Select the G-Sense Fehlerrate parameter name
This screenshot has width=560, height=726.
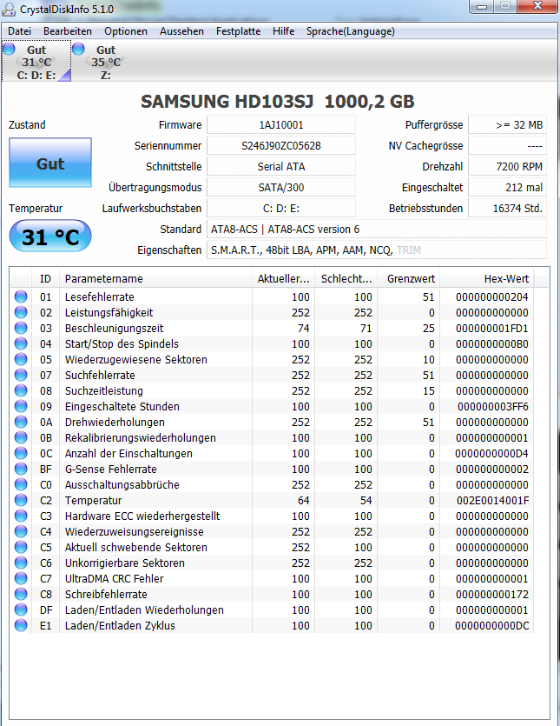(x=111, y=469)
